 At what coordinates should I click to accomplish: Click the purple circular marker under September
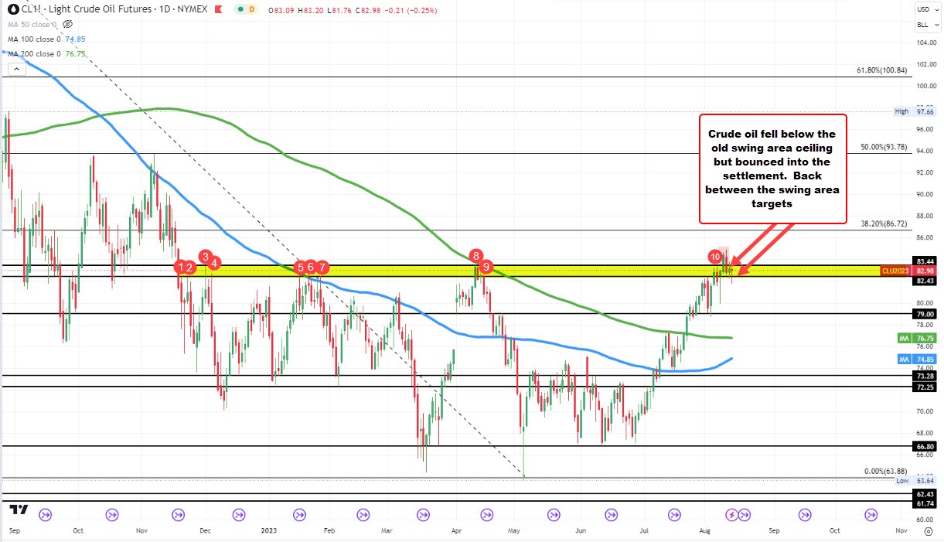[805, 514]
